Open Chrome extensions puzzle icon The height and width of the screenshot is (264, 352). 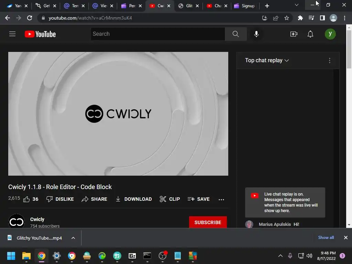tap(300, 18)
